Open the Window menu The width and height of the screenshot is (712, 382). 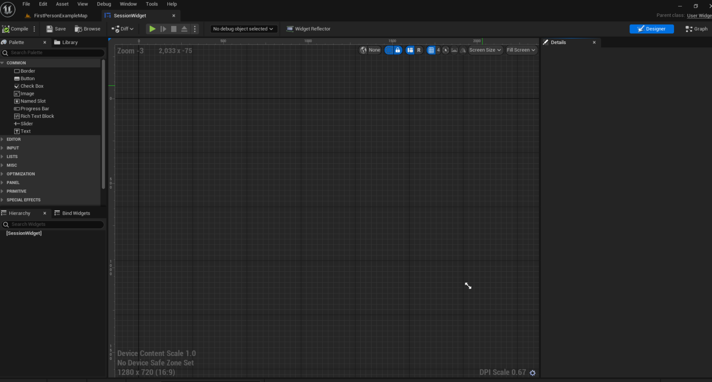click(128, 4)
